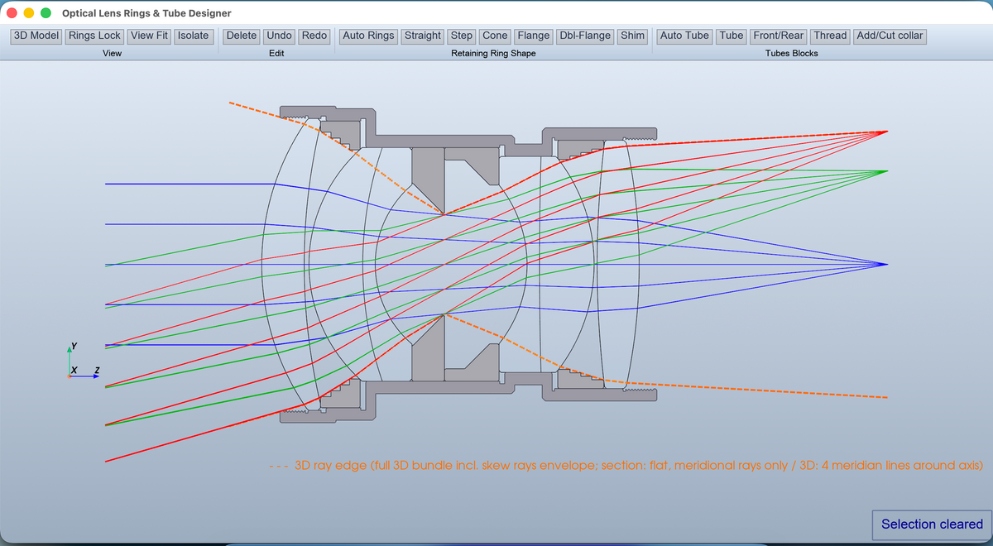The height and width of the screenshot is (546, 993).
Task: Click the XYZ axis orientation indicator
Action: tap(81, 362)
